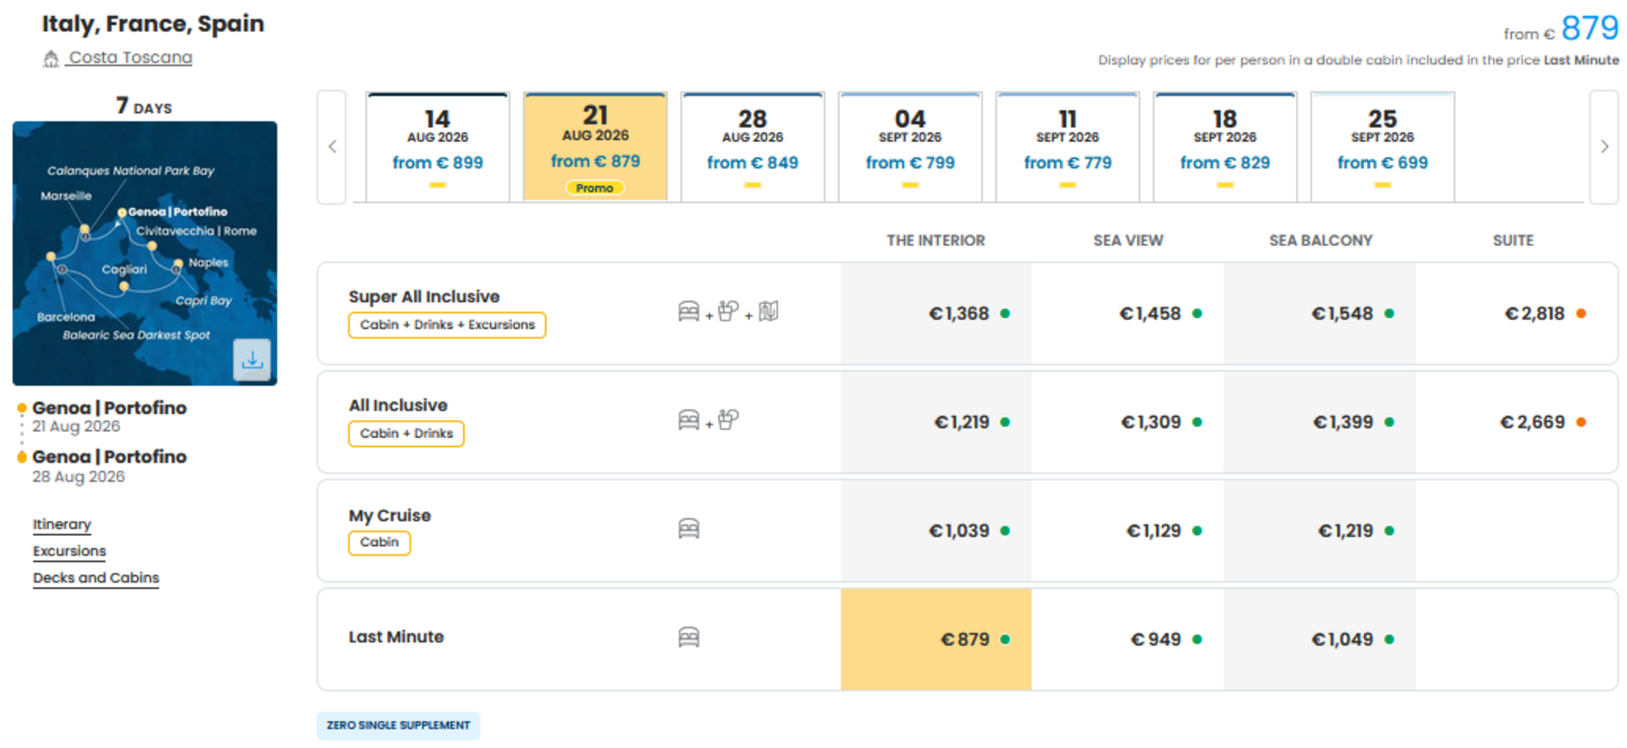
Task: Select All Inclusive suite €2,669
Action: pos(1516,422)
